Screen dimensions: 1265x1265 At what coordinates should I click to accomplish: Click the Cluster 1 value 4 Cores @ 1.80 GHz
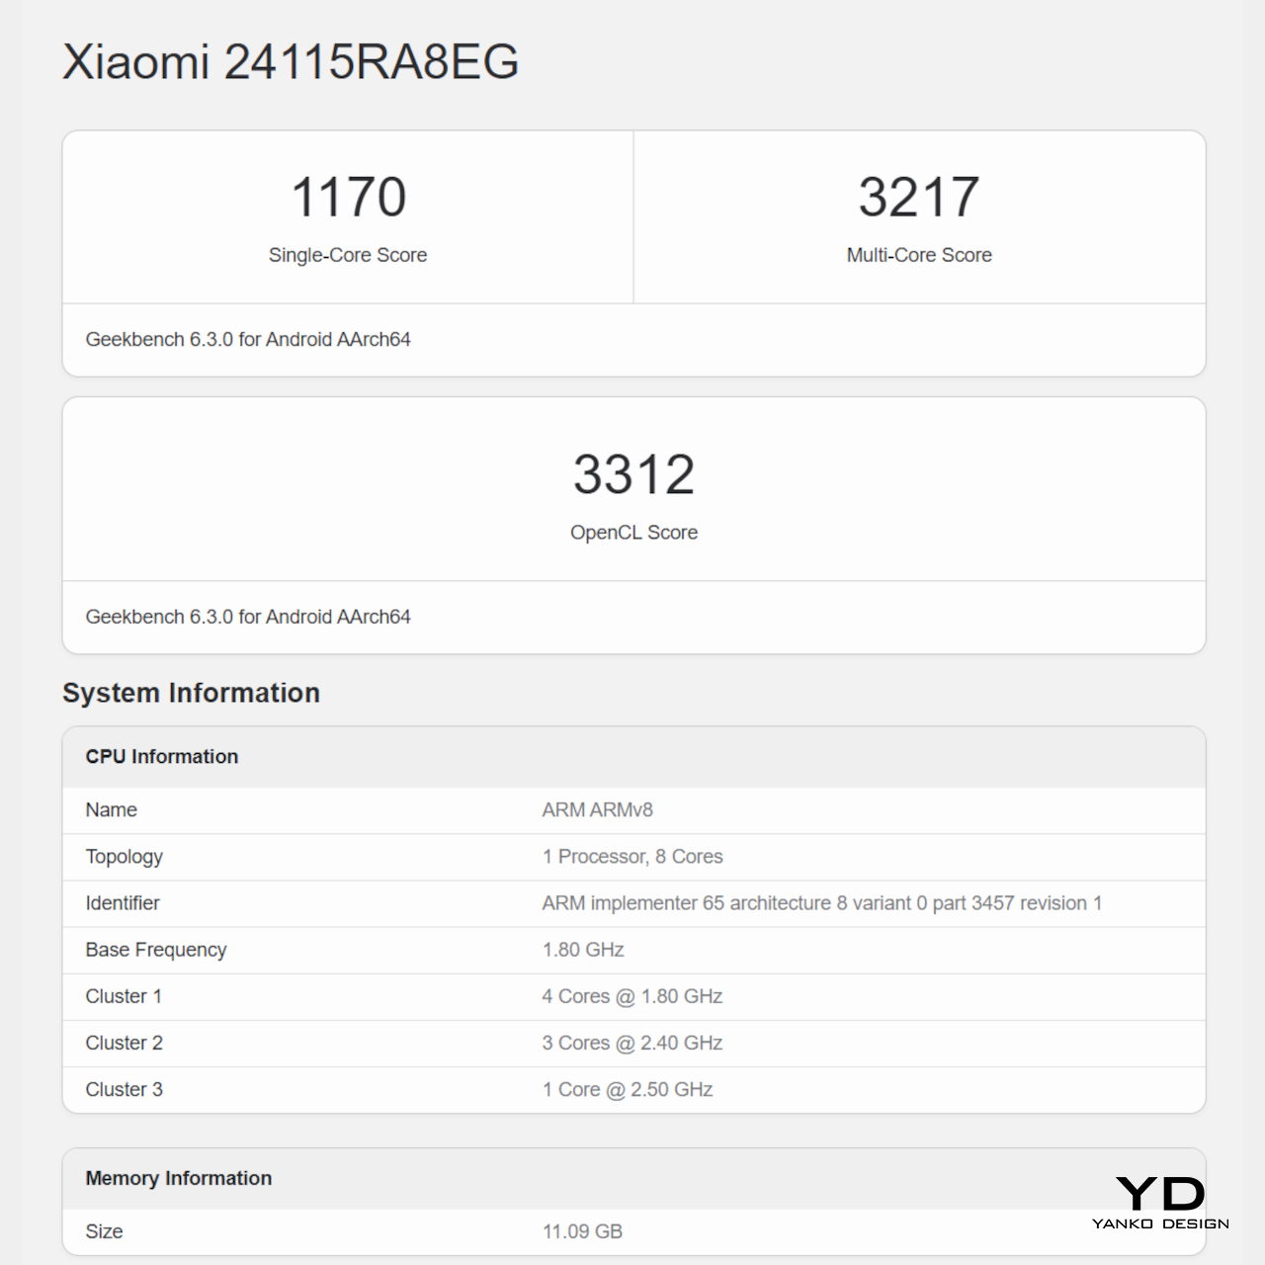coord(632,996)
